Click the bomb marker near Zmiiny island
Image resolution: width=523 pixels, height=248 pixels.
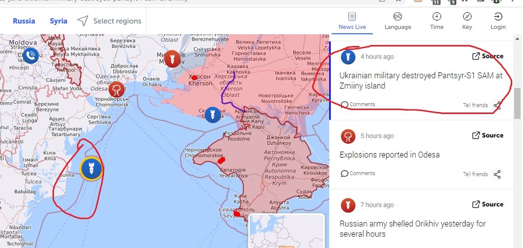91,169
